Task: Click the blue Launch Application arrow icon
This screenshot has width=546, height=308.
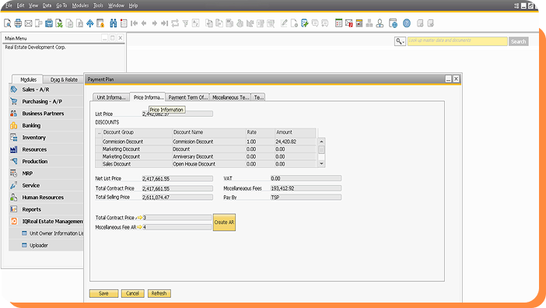Action: [x=90, y=23]
